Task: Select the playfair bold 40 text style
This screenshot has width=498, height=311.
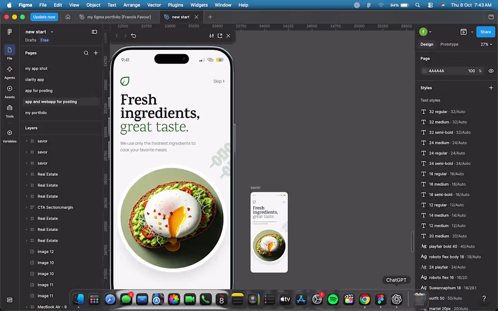Action: pyautogui.click(x=448, y=246)
